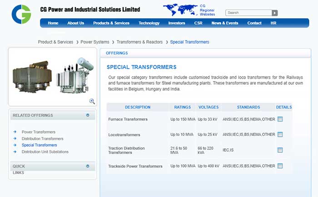Click CG Regional Websites text link
The width and height of the screenshot is (318, 197).
click(207, 10)
